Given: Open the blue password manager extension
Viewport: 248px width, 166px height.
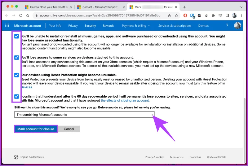Looking at the screenshot, I should 192,15.
